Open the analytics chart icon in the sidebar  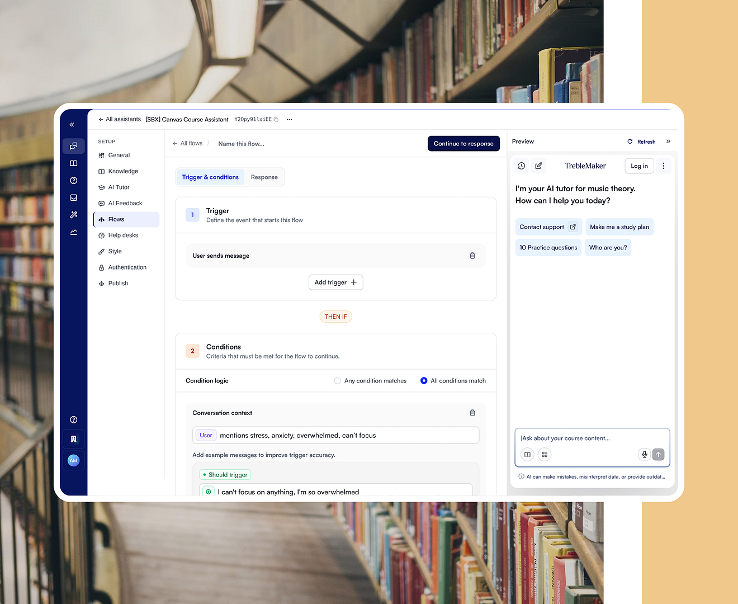pos(73,232)
